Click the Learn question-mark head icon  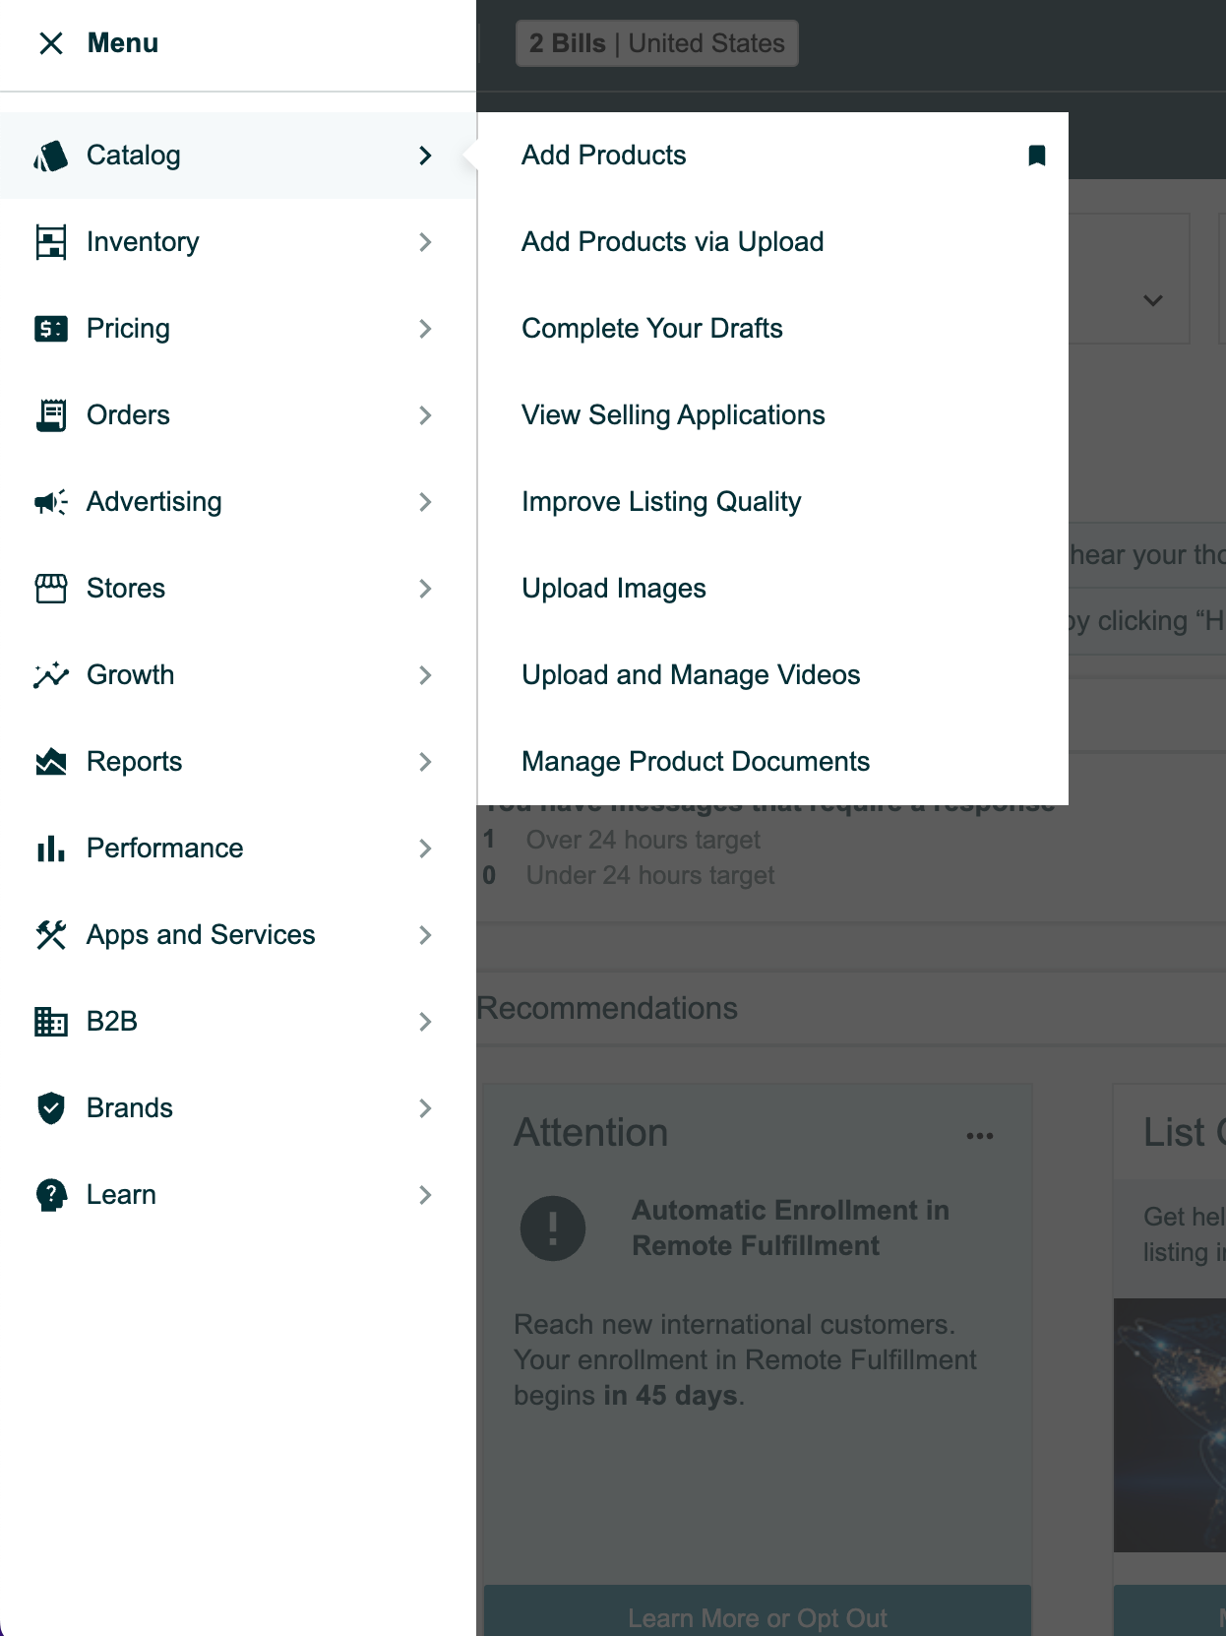(51, 1195)
